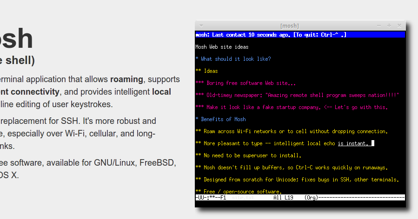Viewport: 418px width, 219px height.
Task: Minimize the [mosh] terminal window
Action: pos(379,26)
